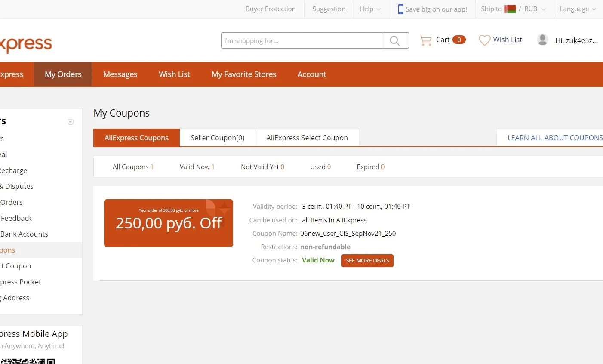Click the user avatar icon

tap(542, 40)
